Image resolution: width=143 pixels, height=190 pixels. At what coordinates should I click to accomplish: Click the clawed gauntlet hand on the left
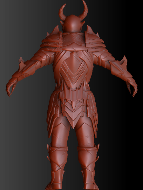pyautogui.click(x=11, y=88)
